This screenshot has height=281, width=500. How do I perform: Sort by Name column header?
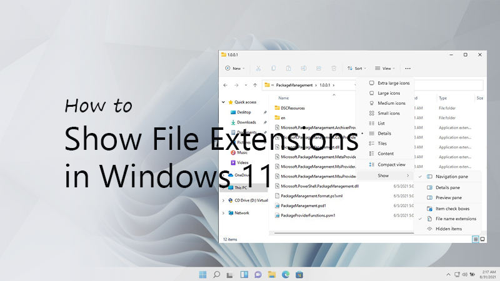284,98
